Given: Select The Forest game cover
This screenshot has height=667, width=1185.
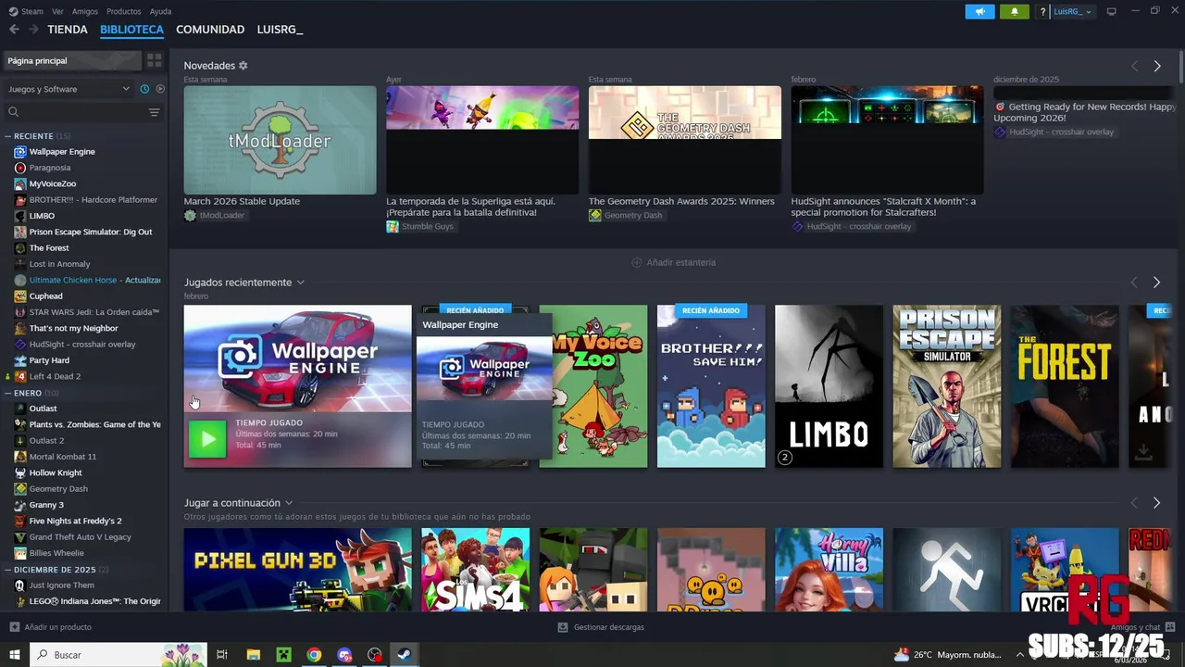Looking at the screenshot, I should tap(1065, 386).
